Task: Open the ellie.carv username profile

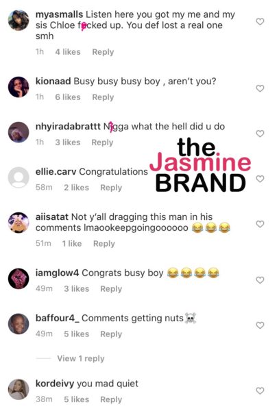Action: coord(56,172)
